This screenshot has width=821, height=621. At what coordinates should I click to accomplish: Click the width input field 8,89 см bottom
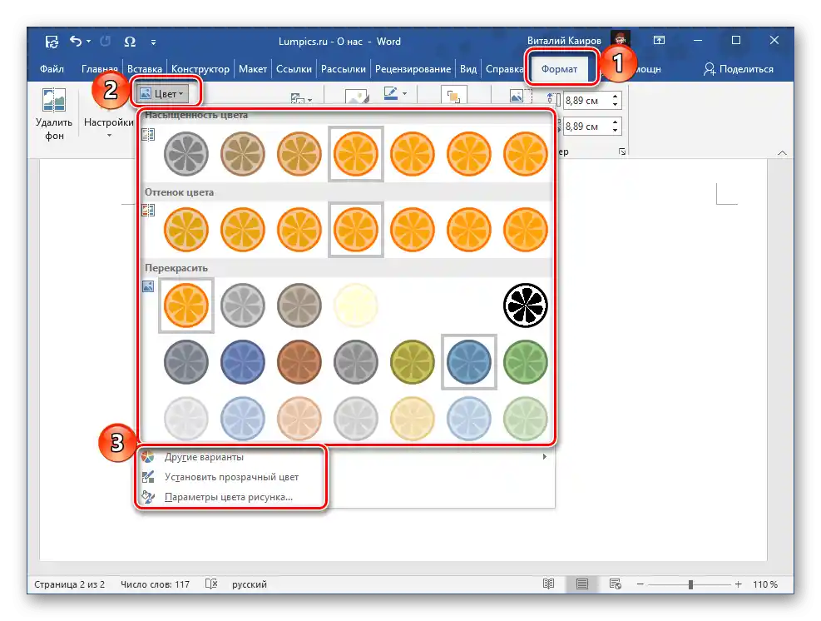[x=586, y=127]
